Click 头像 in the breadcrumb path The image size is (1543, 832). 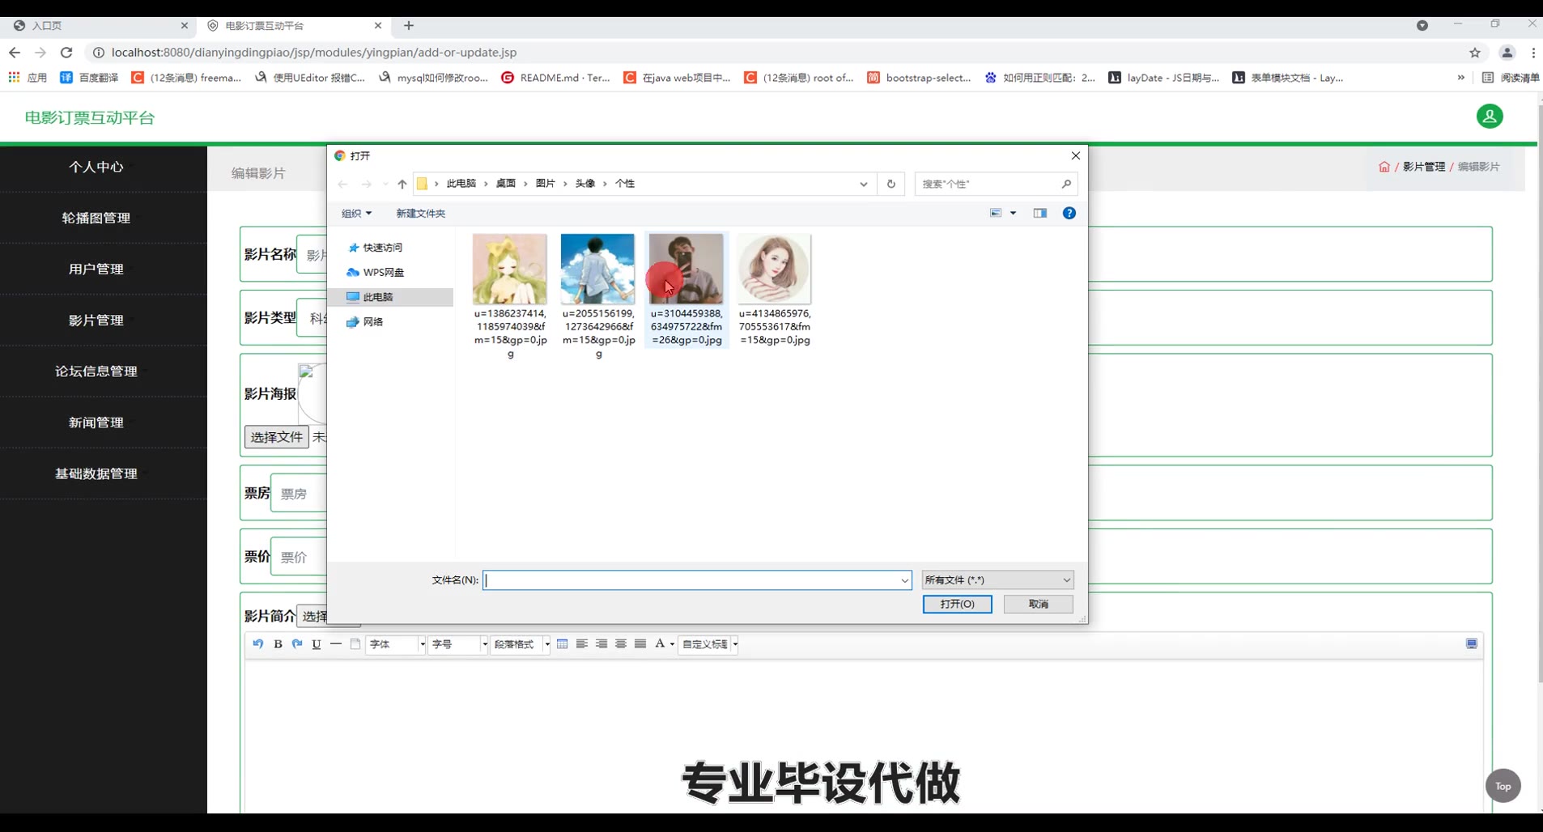[585, 184]
